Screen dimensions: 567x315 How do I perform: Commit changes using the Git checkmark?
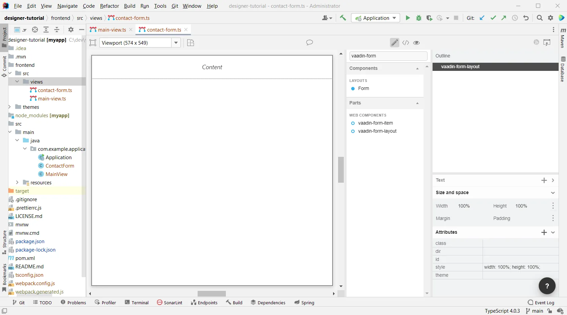click(493, 18)
